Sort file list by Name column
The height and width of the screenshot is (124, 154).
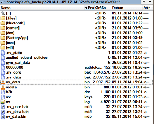pos(42,8)
